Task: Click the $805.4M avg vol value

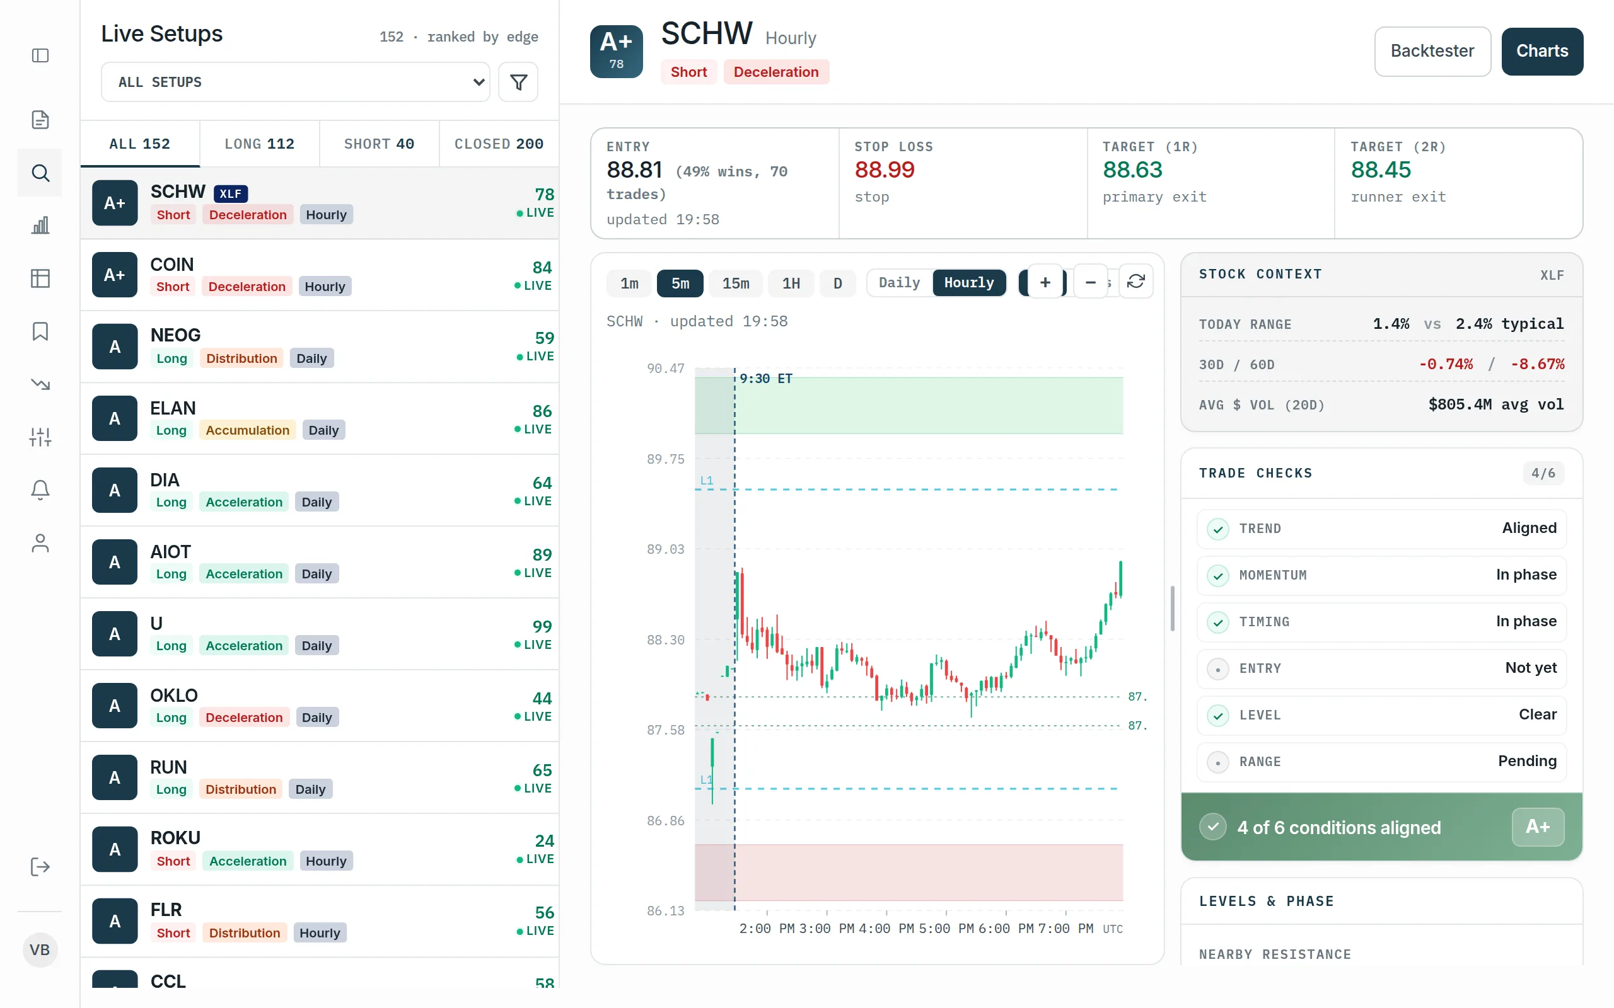Action: click(x=1495, y=404)
